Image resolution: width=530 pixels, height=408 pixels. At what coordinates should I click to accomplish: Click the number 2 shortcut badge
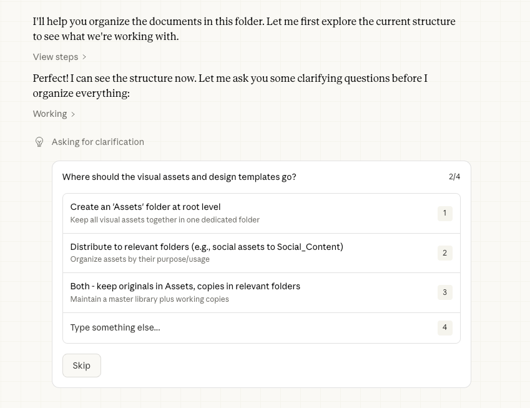444,253
